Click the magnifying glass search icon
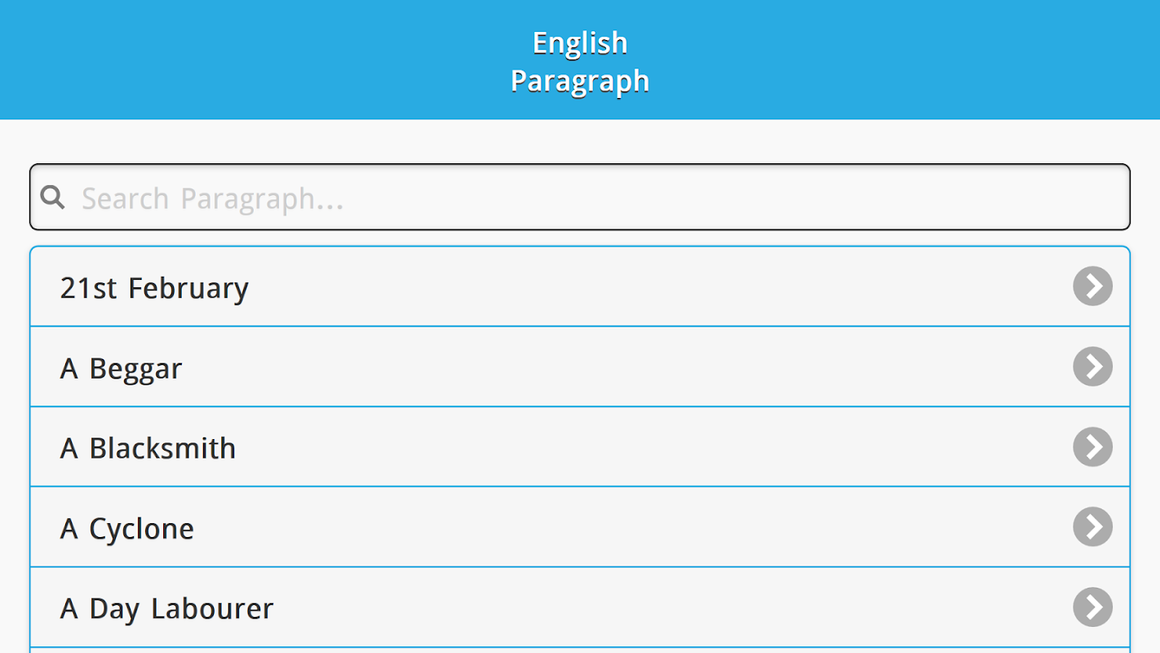This screenshot has width=1160, height=653. pos(52,198)
